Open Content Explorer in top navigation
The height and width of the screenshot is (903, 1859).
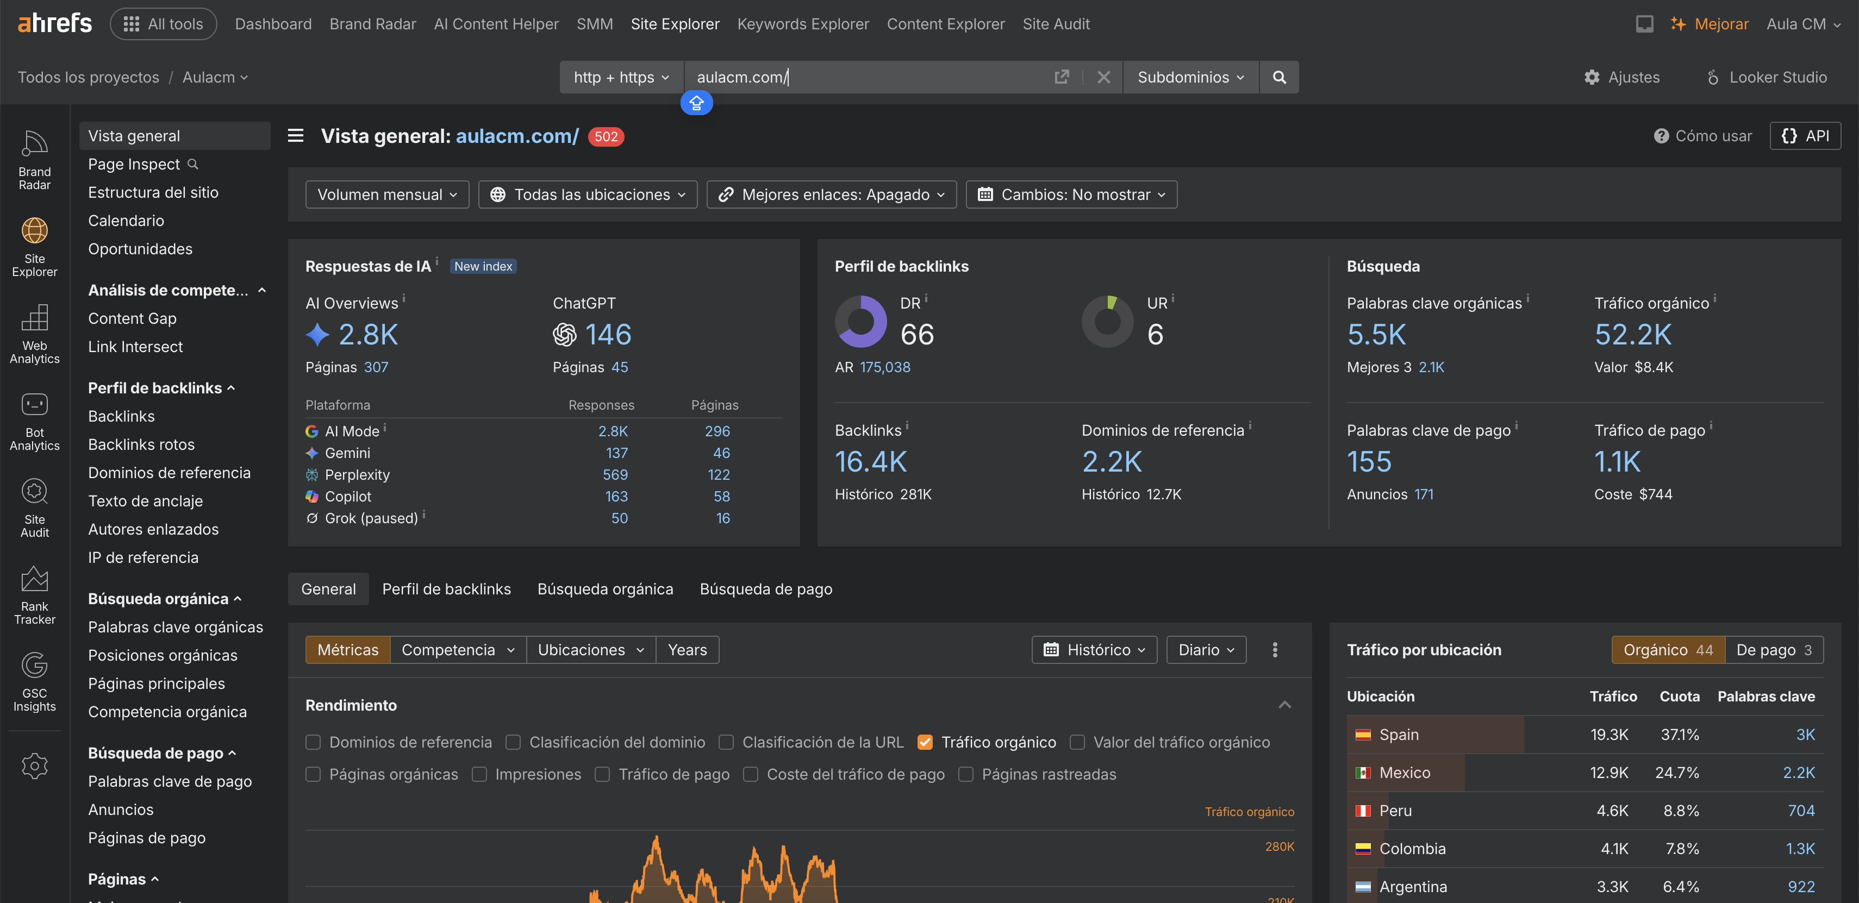945,24
